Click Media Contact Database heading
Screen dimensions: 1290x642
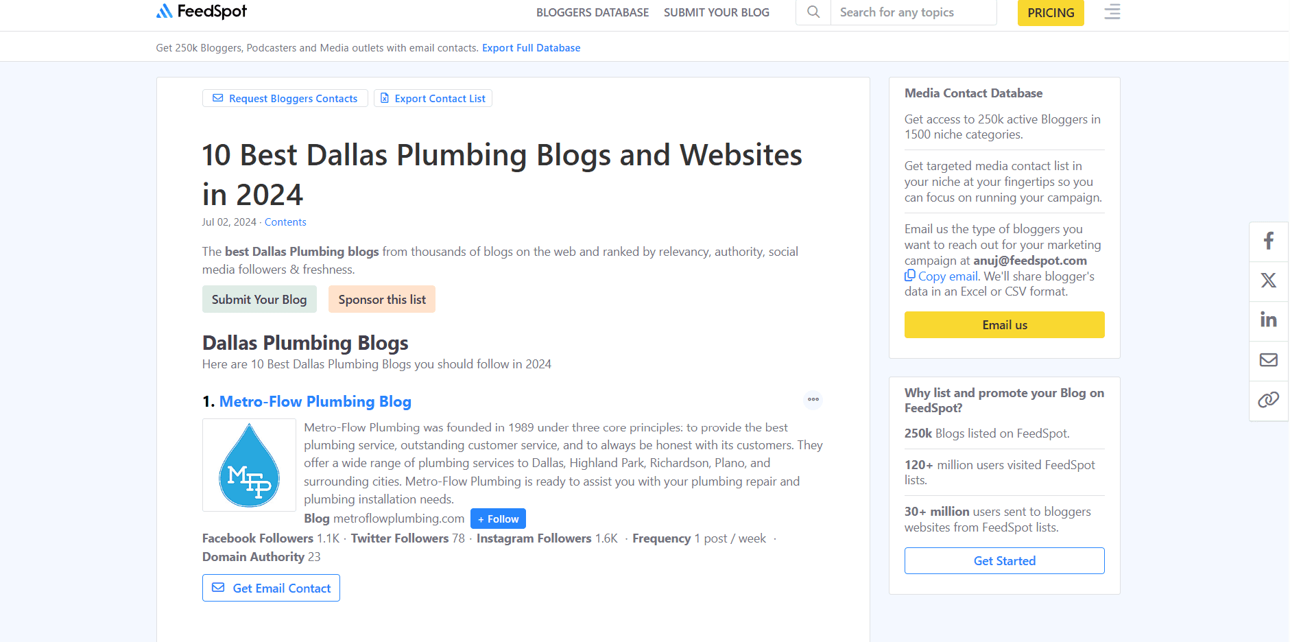[x=974, y=93]
